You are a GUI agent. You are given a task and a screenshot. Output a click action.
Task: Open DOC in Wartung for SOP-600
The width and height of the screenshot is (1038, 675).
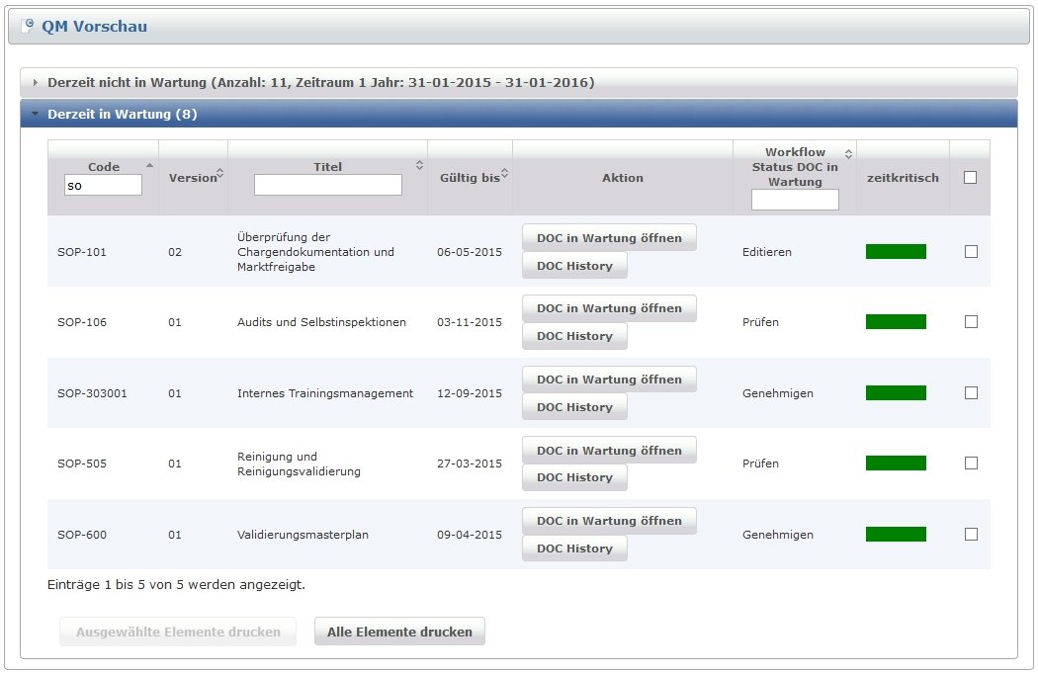tap(609, 521)
